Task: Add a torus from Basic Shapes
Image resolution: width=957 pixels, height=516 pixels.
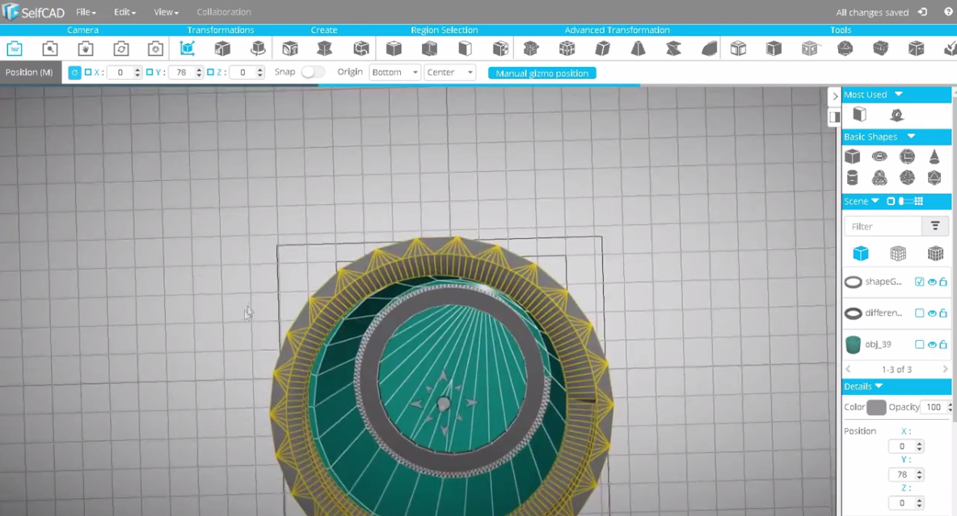Action: (x=879, y=157)
